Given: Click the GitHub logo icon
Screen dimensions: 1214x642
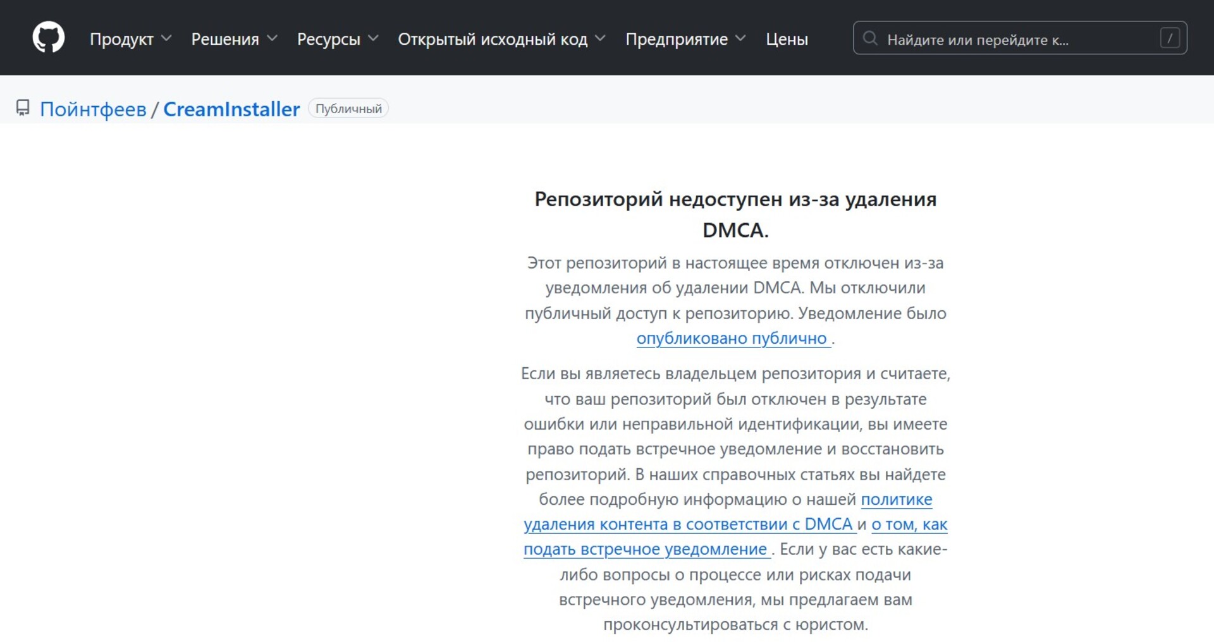Looking at the screenshot, I should coord(49,37).
